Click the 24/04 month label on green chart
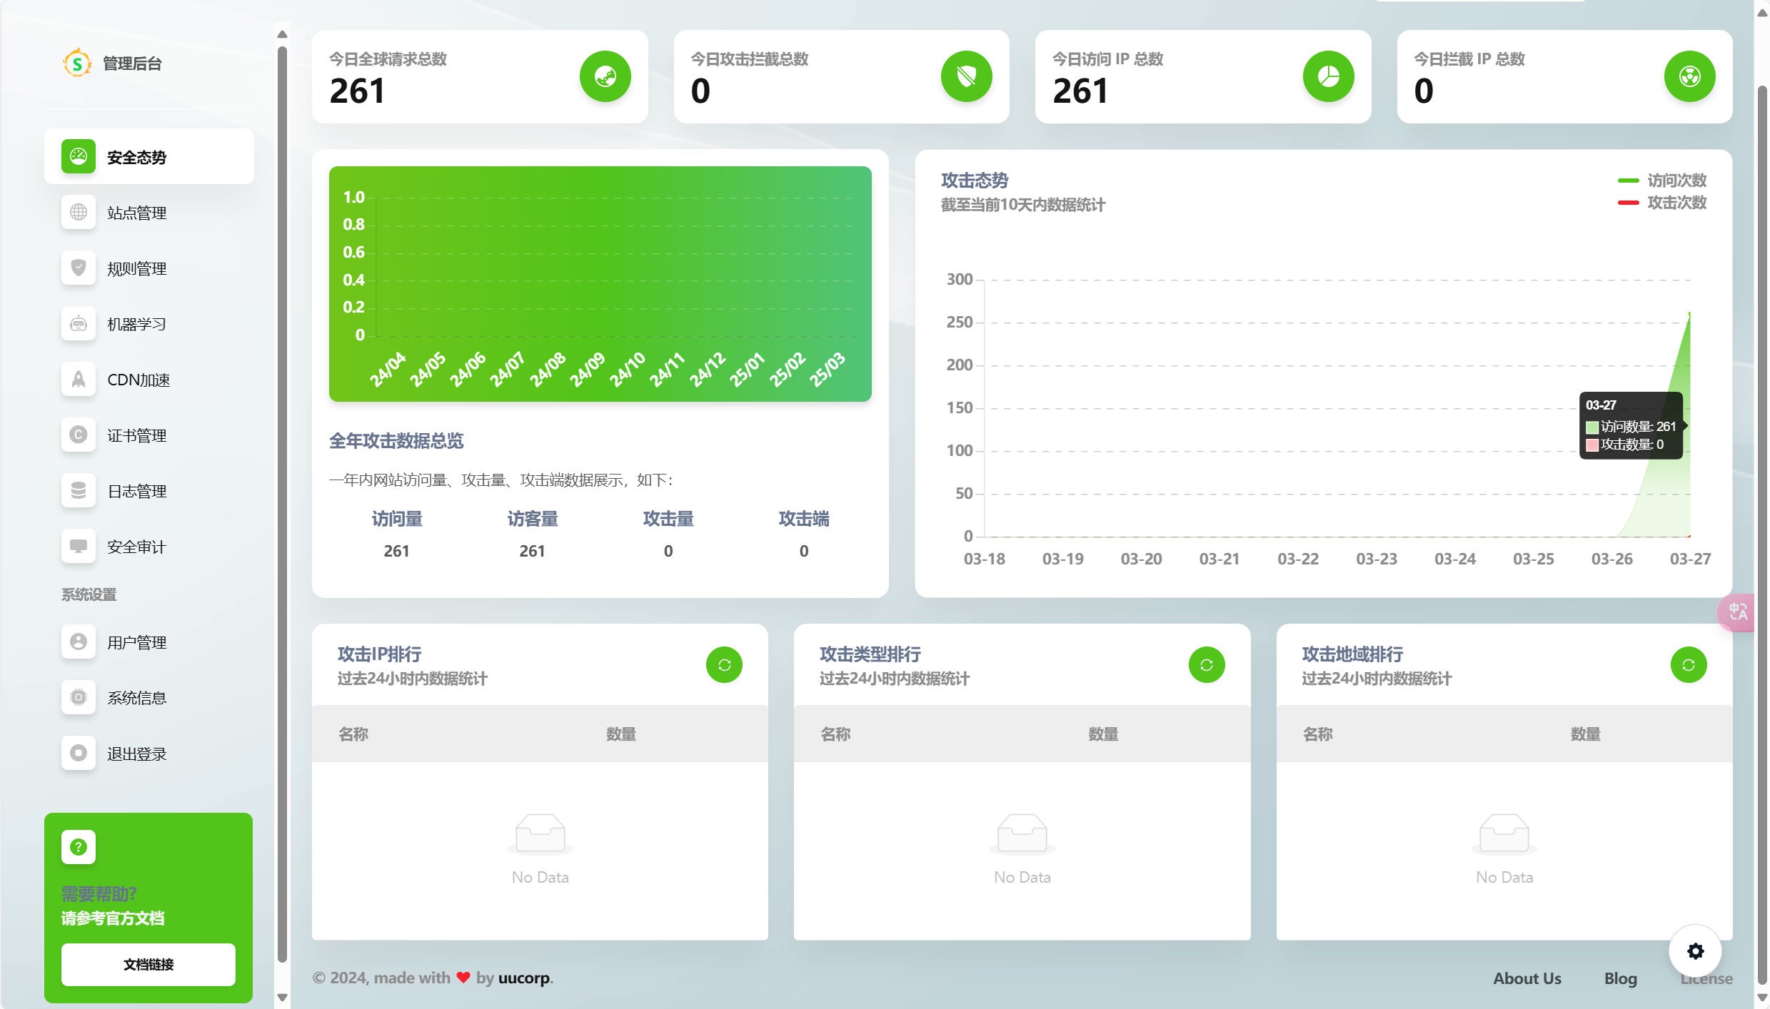 point(387,369)
